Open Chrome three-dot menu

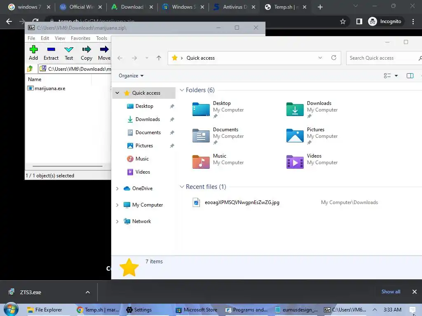click(x=413, y=21)
